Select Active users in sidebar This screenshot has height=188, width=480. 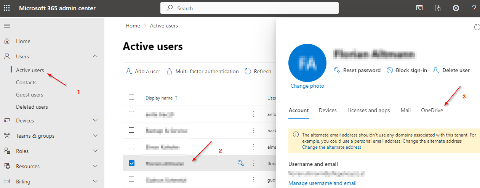30,70
